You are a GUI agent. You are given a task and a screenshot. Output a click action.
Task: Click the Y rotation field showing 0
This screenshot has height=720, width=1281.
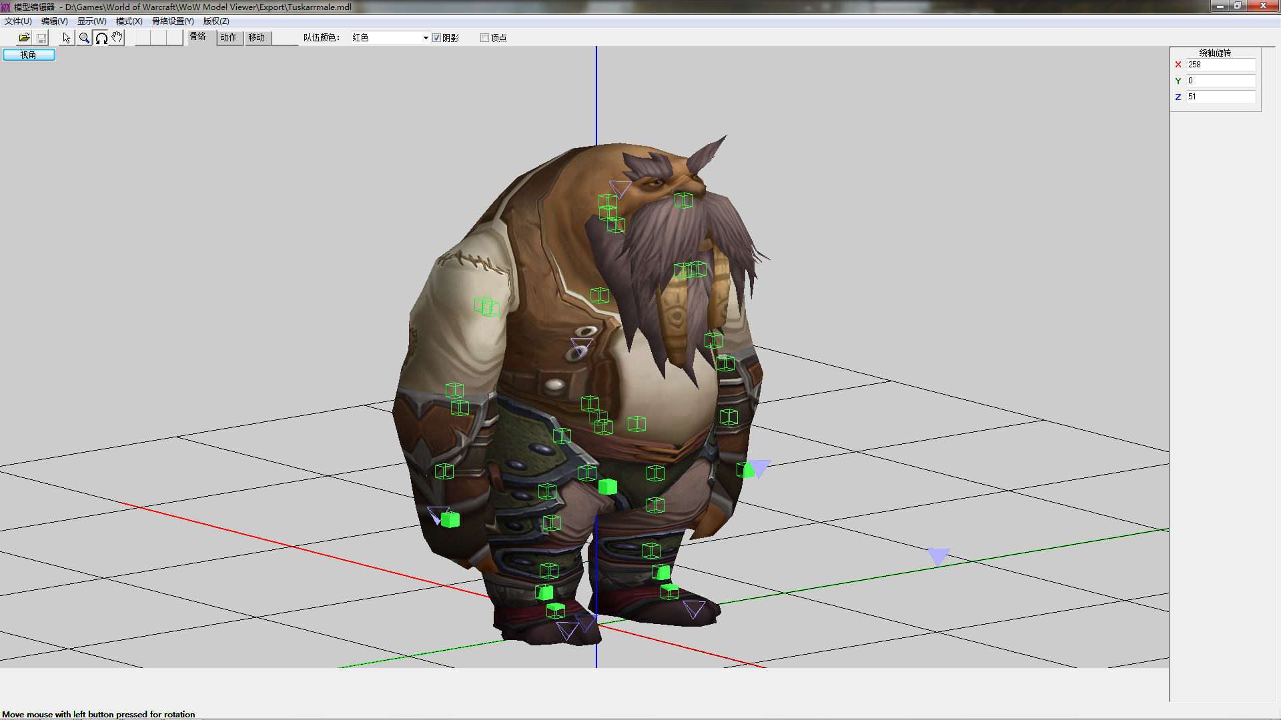pyautogui.click(x=1221, y=81)
